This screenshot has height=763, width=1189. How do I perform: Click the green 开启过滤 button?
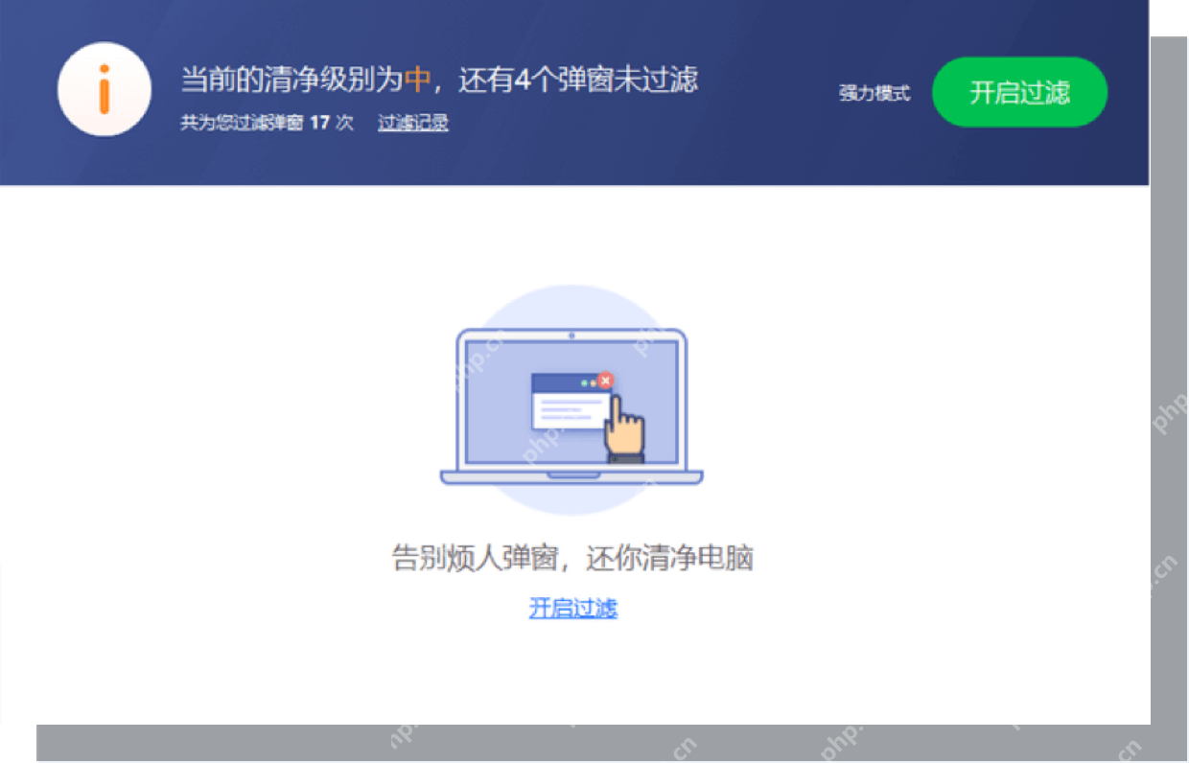click(1019, 92)
